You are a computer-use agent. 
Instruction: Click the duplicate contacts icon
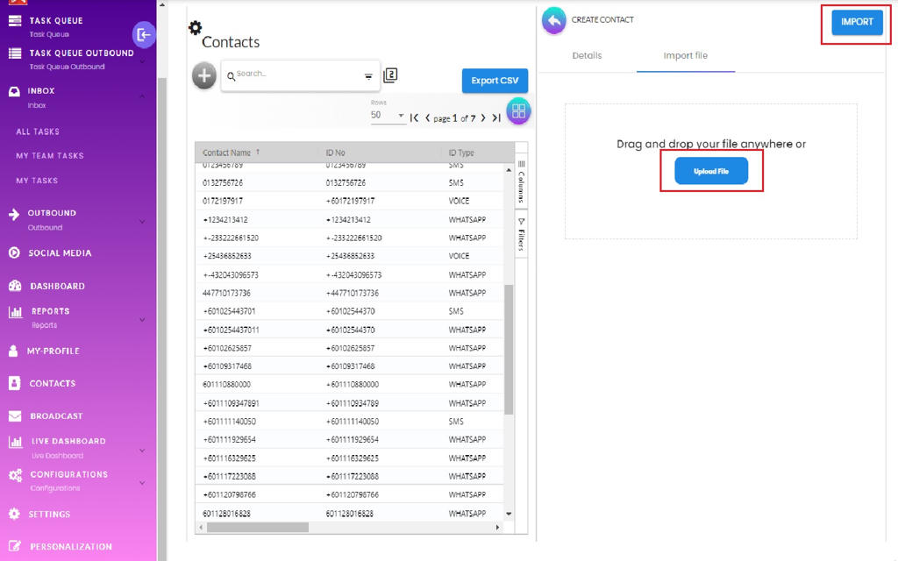tap(391, 75)
